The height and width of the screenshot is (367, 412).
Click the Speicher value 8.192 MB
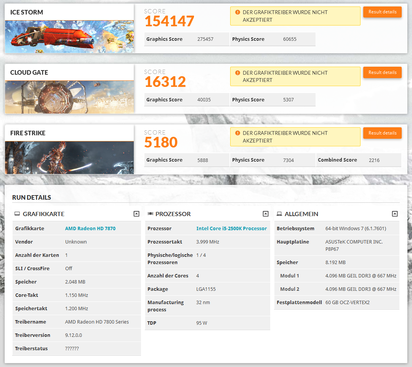point(335,263)
